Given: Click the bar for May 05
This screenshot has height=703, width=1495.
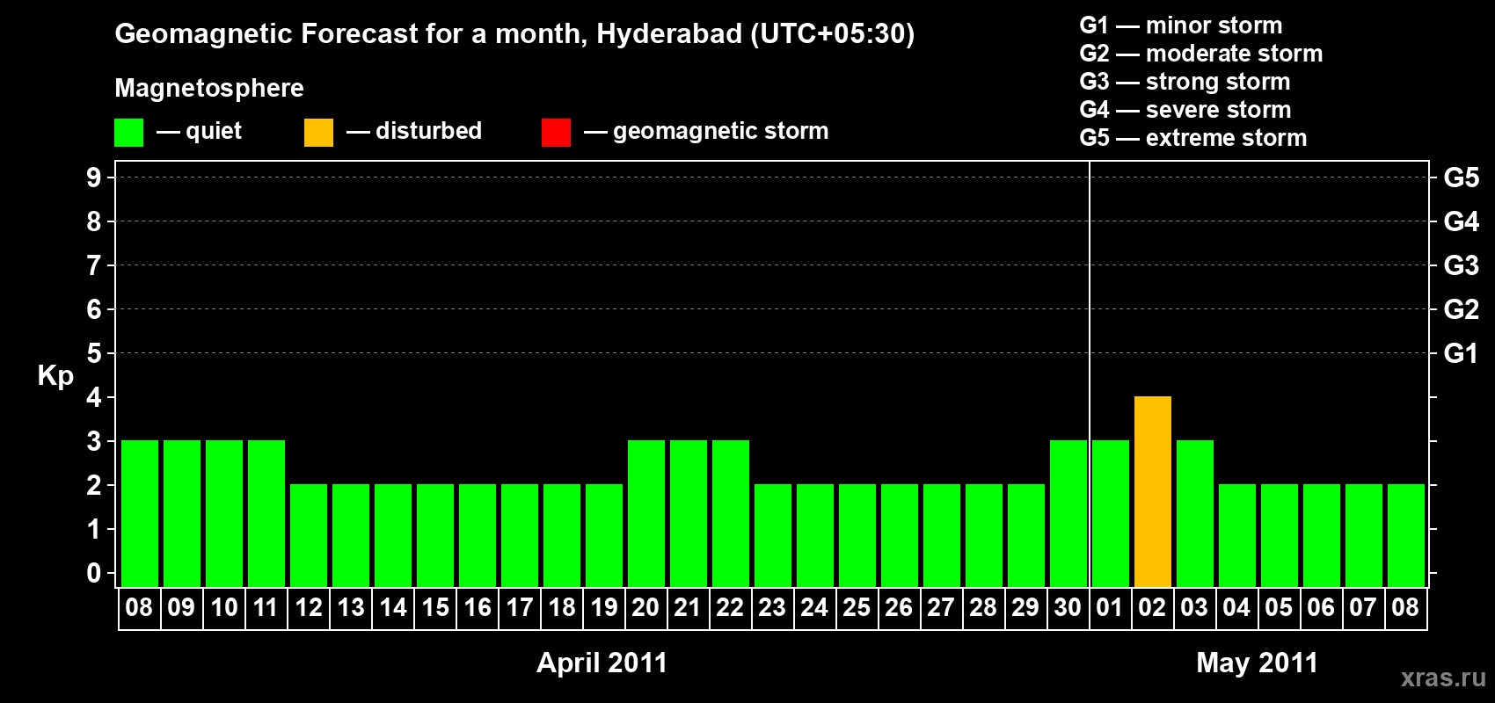Looking at the screenshot, I should (1280, 536).
